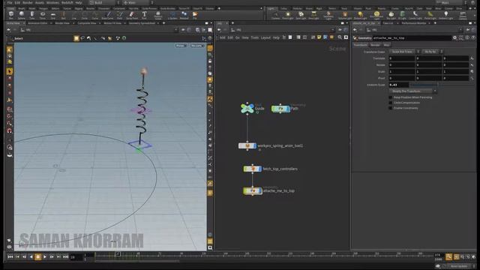Add an Environment Light from shelf

[376, 15]
